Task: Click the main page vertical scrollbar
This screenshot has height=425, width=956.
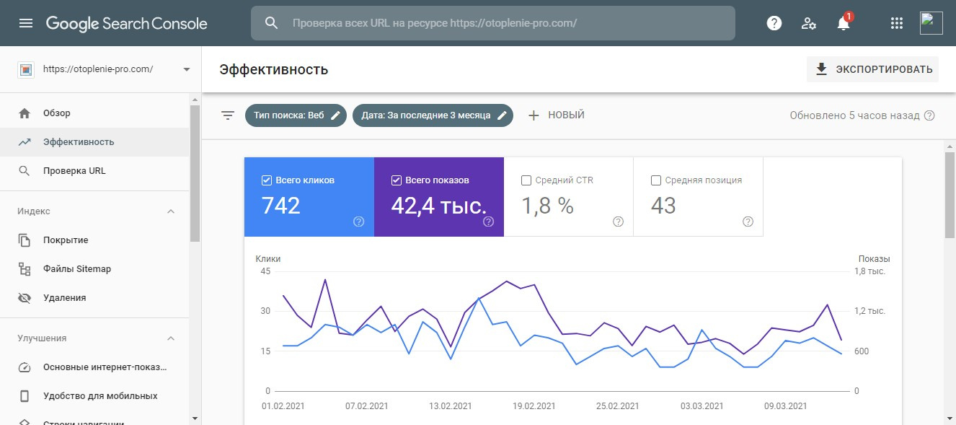Action: pyautogui.click(x=950, y=195)
